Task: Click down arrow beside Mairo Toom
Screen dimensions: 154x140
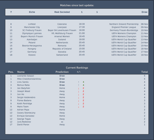Action: (x=79, y=107)
